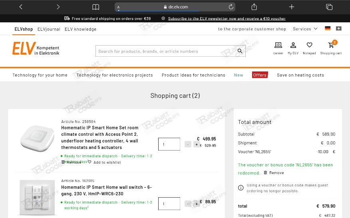
Task: Go forward with the browser forward arrow
Action: 58,7
